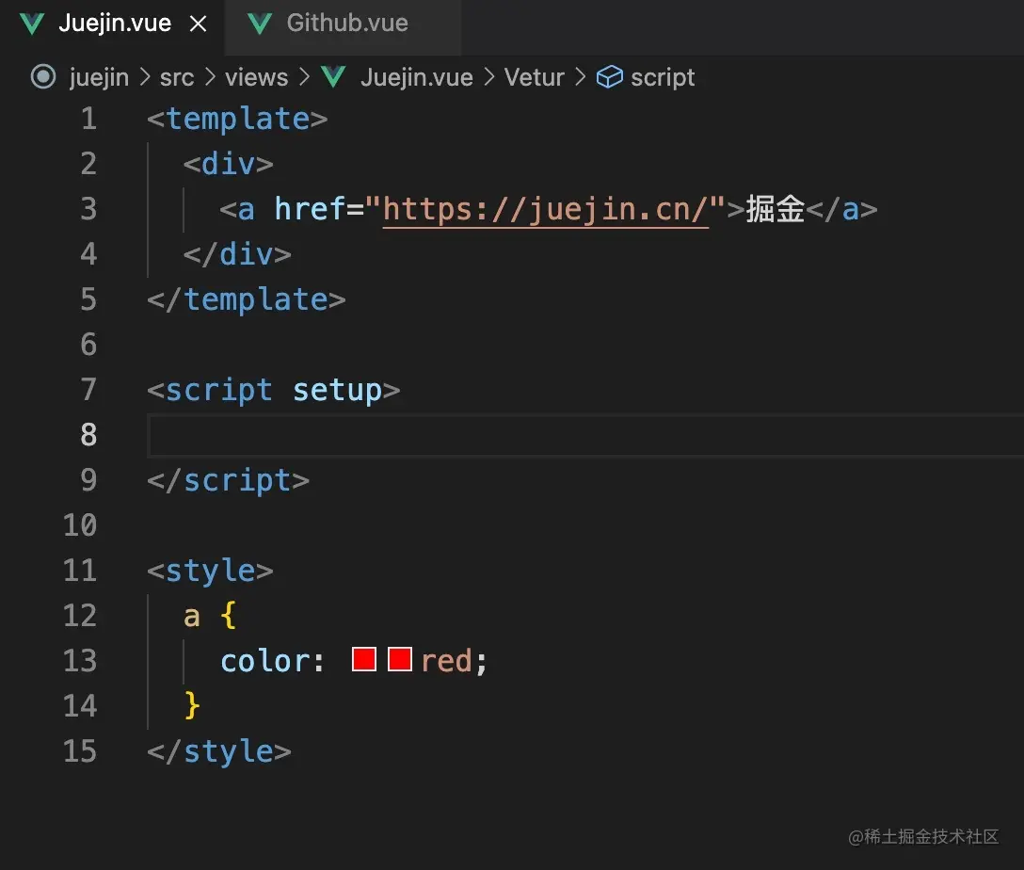Click the cube icon before the script breadcrumb
1024x870 pixels.
coord(609,77)
